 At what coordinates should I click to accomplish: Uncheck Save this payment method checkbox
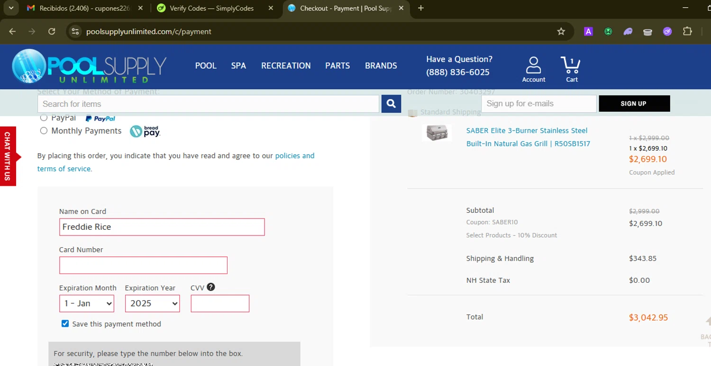[x=65, y=324]
